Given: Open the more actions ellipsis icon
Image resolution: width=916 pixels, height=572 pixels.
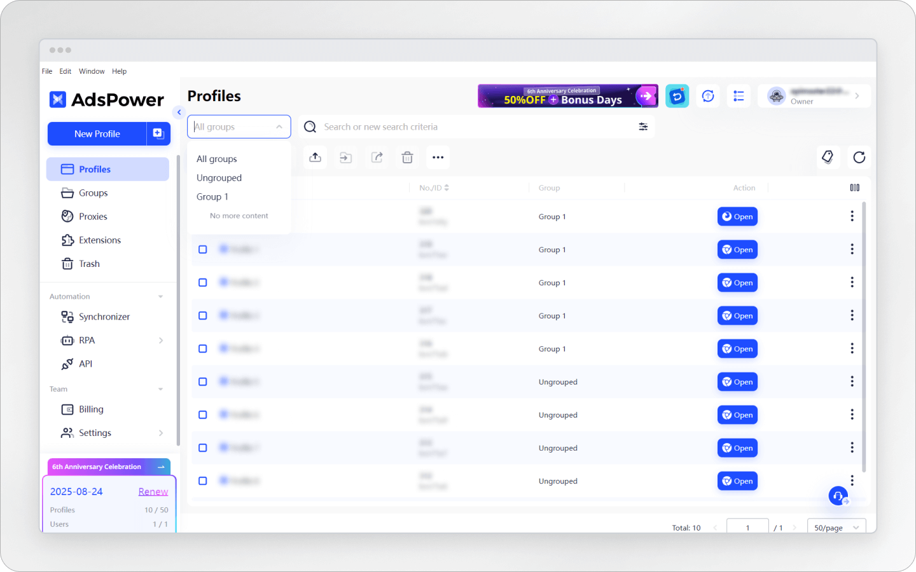Looking at the screenshot, I should point(438,157).
